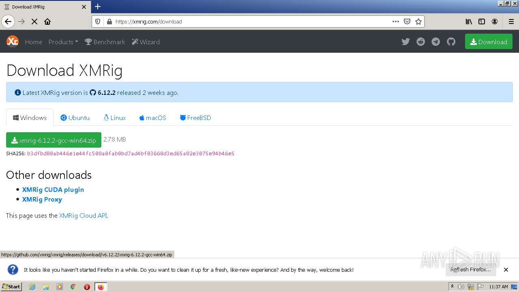Open XMRig Reddit icon link
Viewport: 519px width, 292px height.
tap(421, 42)
